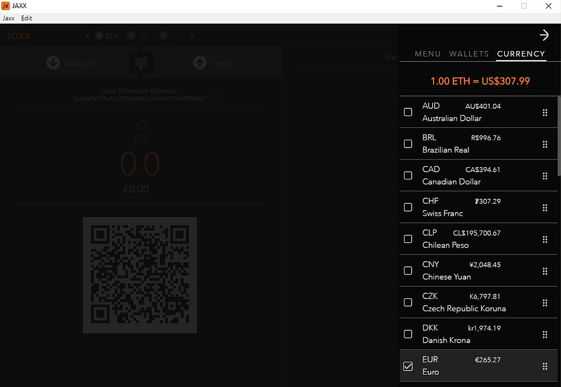
Task: Click the DKK row drag handle
Action: [545, 334]
